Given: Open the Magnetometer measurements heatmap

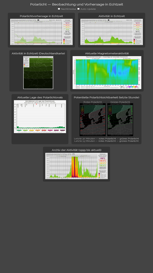Looking at the screenshot, I should coord(107,72).
